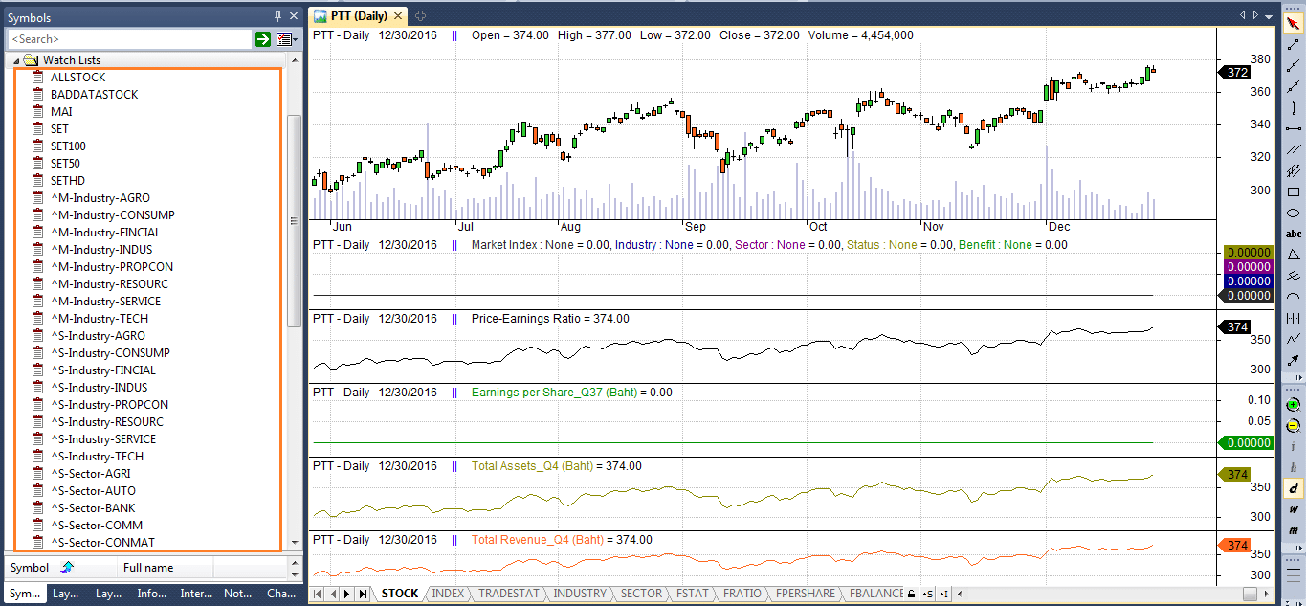
Task: Click the black 372 price label
Action: [x=1238, y=73]
